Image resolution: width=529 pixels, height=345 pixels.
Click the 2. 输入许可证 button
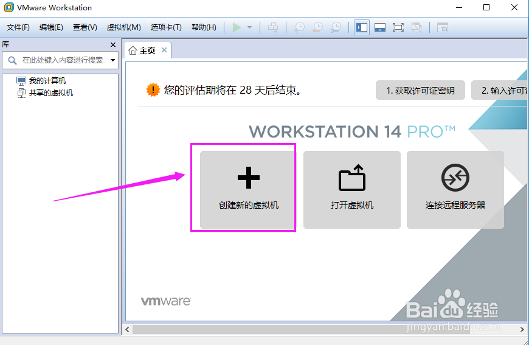point(499,91)
